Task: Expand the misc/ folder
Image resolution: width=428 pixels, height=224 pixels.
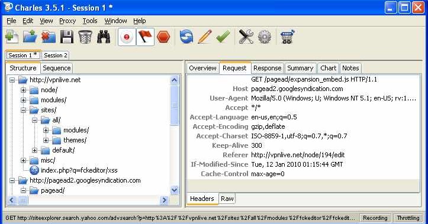Action: tap(24, 160)
